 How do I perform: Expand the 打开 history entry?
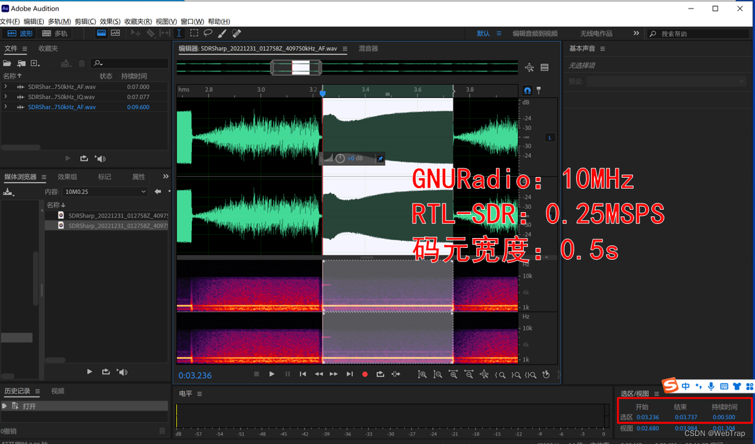(x=5, y=406)
